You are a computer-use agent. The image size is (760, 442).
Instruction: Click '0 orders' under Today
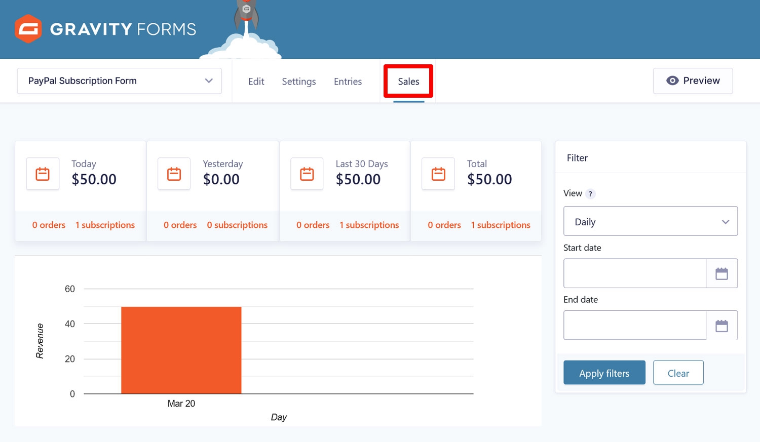(x=49, y=225)
